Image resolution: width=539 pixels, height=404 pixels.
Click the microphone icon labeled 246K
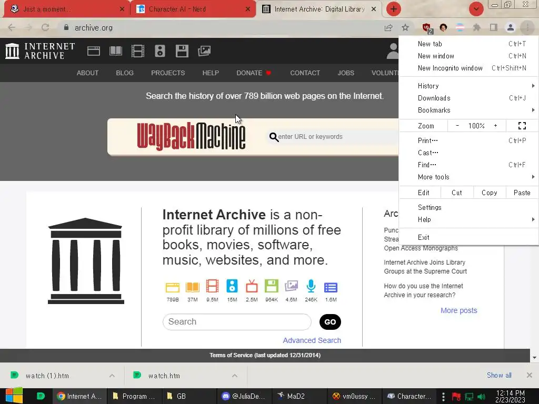(x=311, y=286)
